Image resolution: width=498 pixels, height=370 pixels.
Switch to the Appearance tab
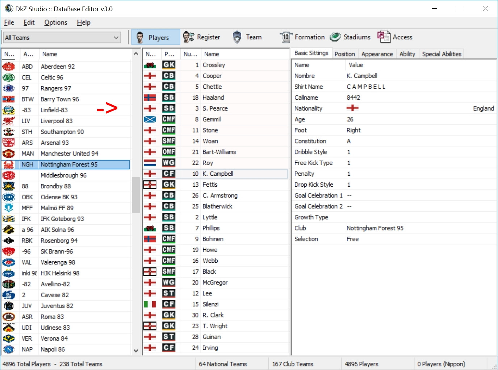point(377,54)
